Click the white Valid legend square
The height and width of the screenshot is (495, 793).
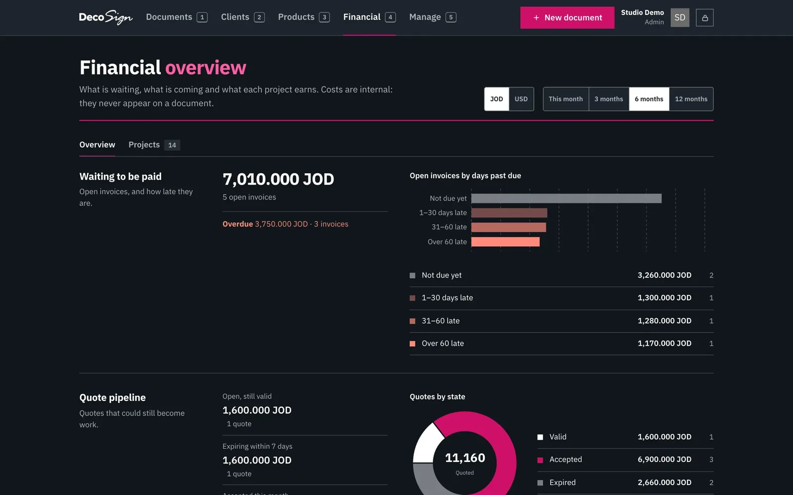(540, 437)
